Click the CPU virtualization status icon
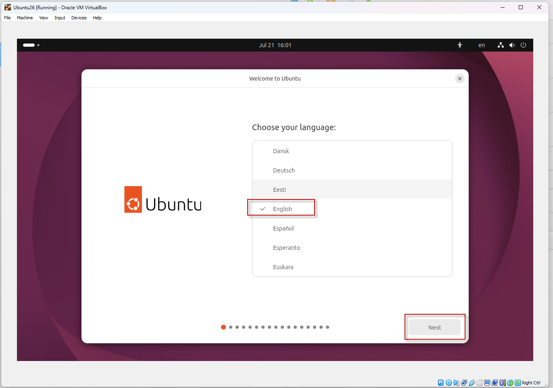Screen dimensions: 553x388 pyautogui.click(x=503, y=383)
